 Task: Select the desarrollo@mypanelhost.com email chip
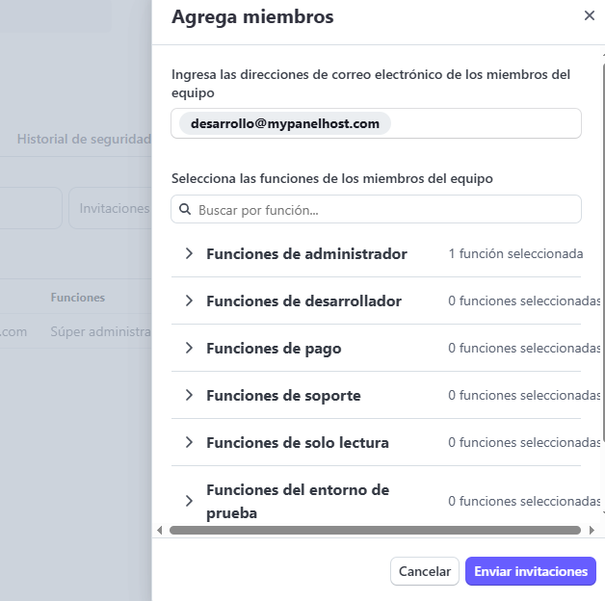tap(285, 123)
